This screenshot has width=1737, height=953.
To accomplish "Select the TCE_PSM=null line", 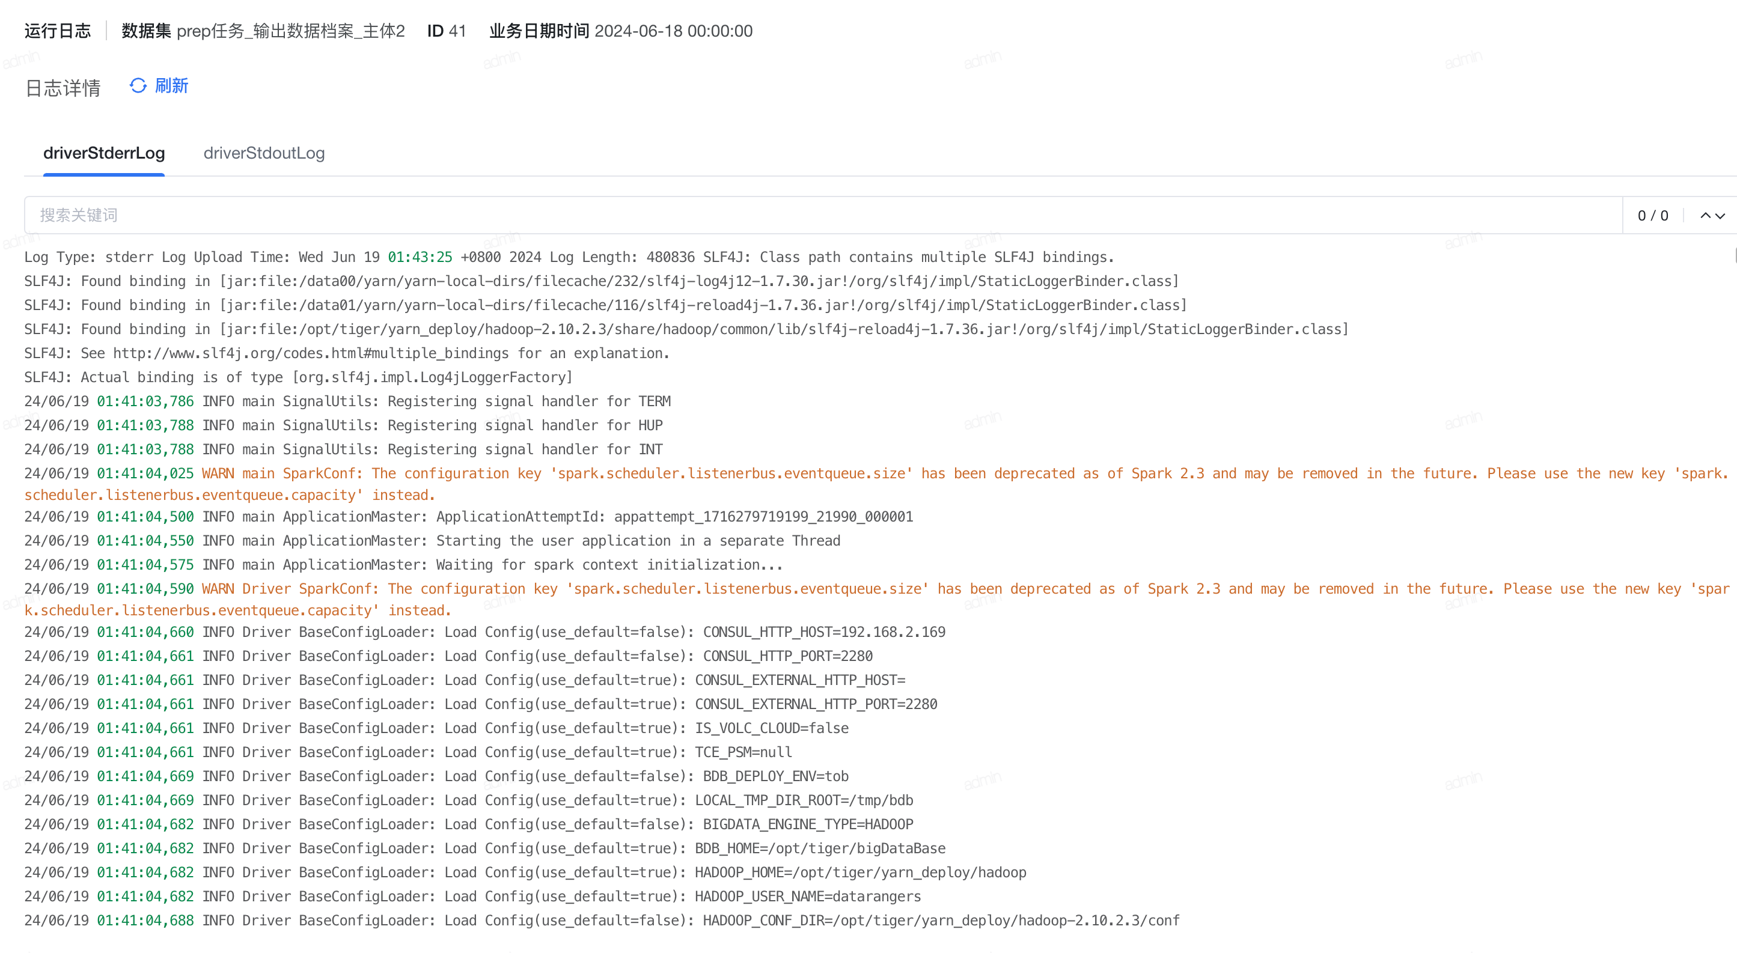I will [x=408, y=752].
